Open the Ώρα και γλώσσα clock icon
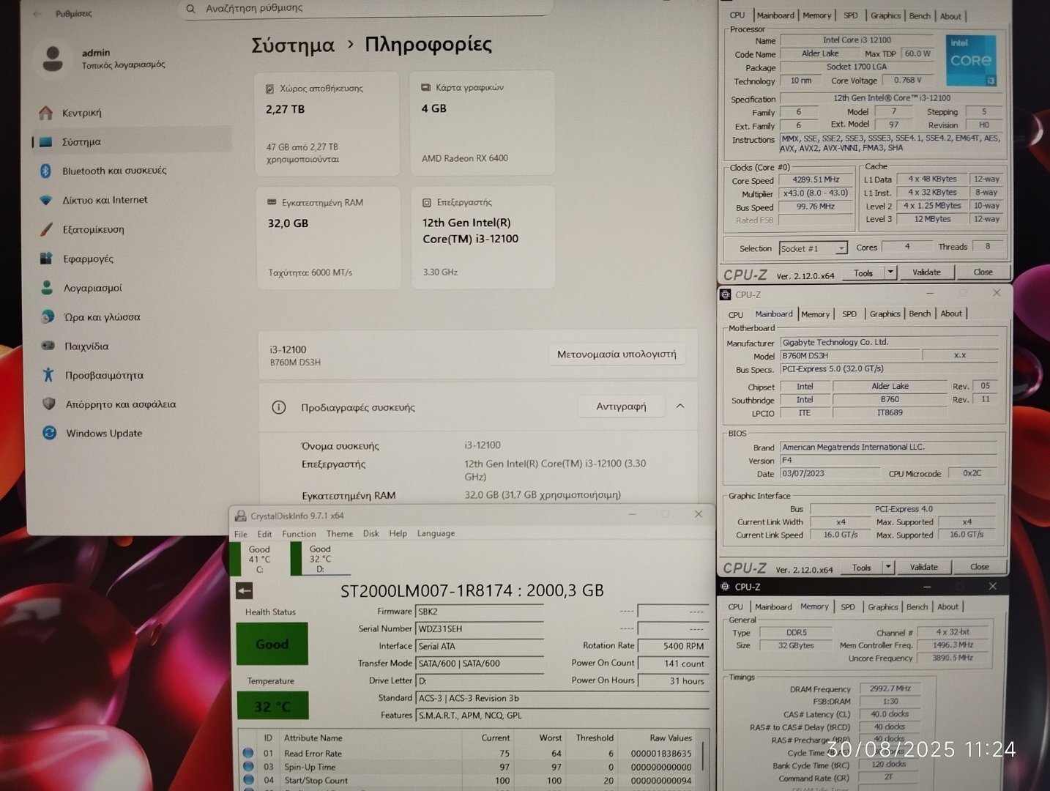This screenshot has height=791, width=1050. [48, 316]
